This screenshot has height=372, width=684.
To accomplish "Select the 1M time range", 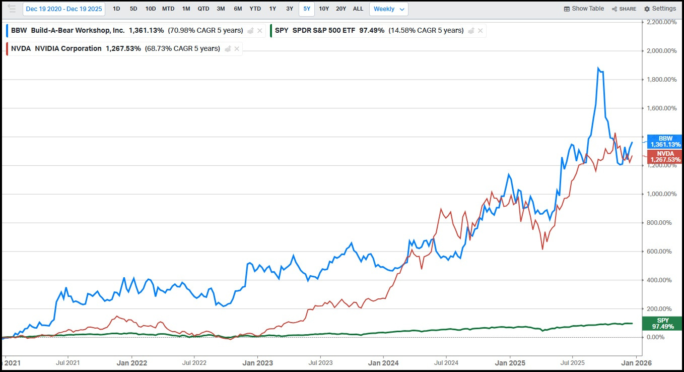I will coord(186,9).
